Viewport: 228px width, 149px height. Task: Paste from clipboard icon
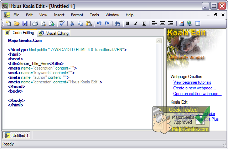point(89,23)
